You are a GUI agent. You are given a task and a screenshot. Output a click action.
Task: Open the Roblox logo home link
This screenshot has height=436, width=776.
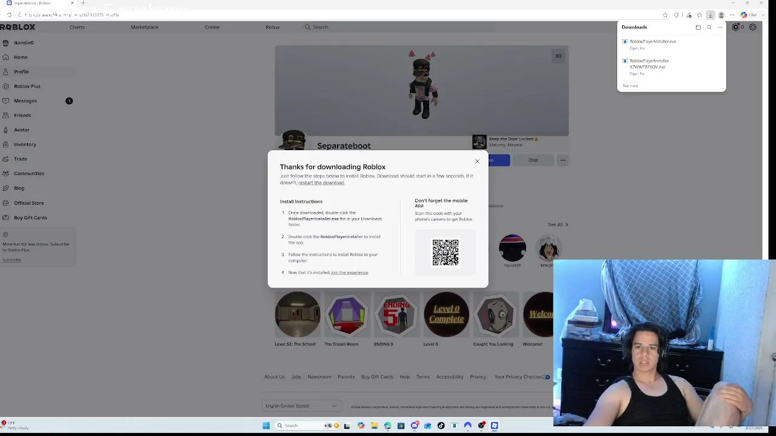click(x=18, y=27)
